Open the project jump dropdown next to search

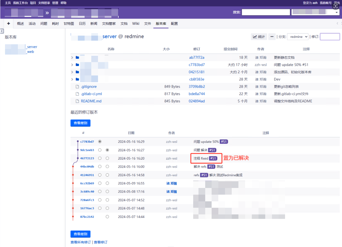pyautogui.click(x=315, y=12)
